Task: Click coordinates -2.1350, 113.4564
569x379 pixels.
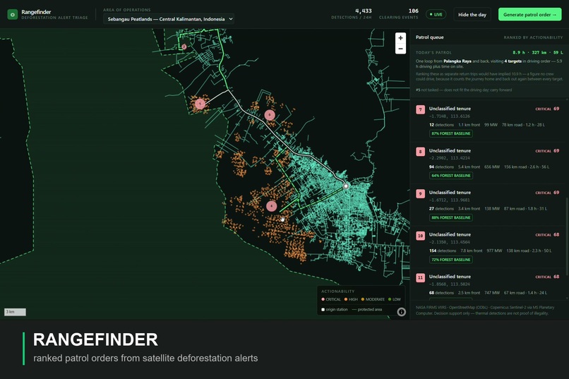Action: point(449,242)
